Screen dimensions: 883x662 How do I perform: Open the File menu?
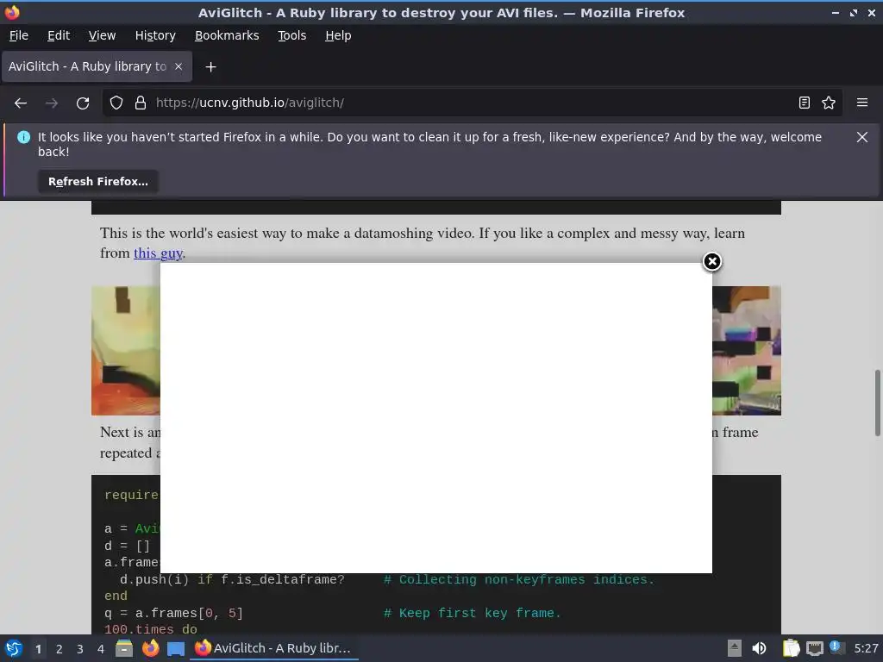pos(19,35)
